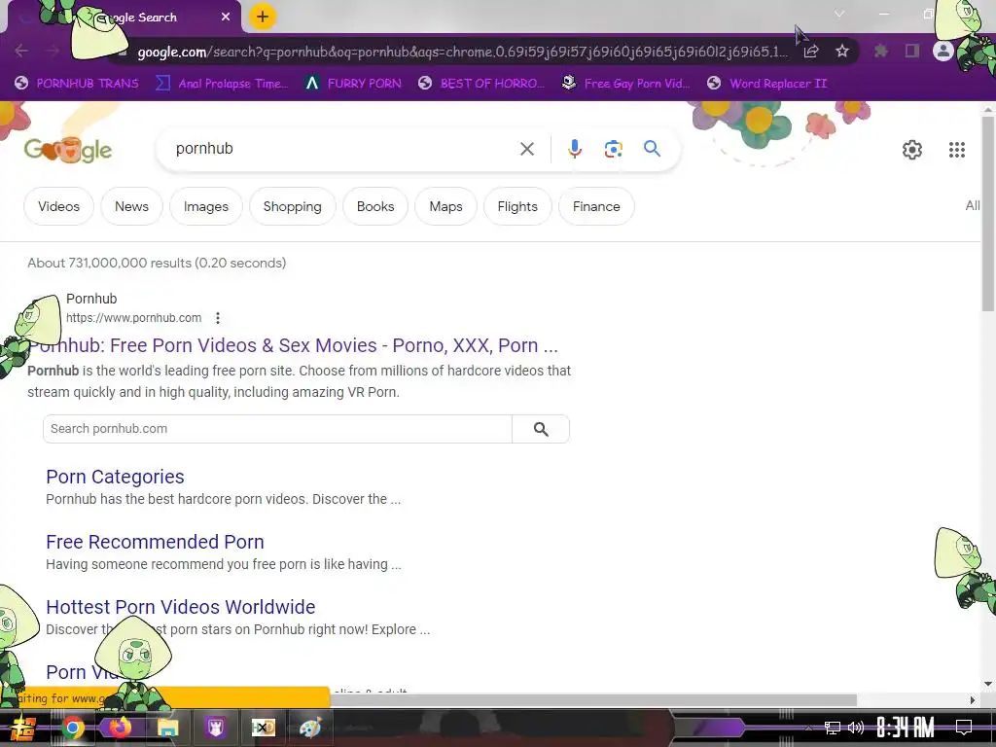Launch Chrome from the taskbar
The width and height of the screenshot is (996, 747).
(72, 728)
